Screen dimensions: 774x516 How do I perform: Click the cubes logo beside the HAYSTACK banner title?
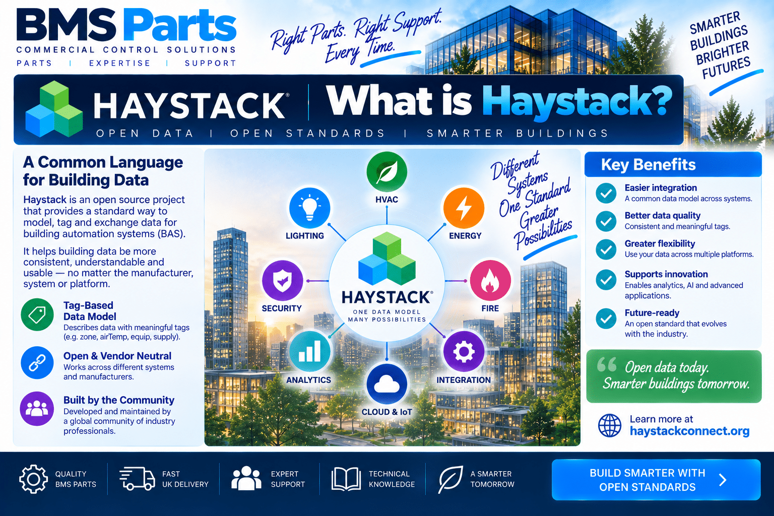point(54,109)
